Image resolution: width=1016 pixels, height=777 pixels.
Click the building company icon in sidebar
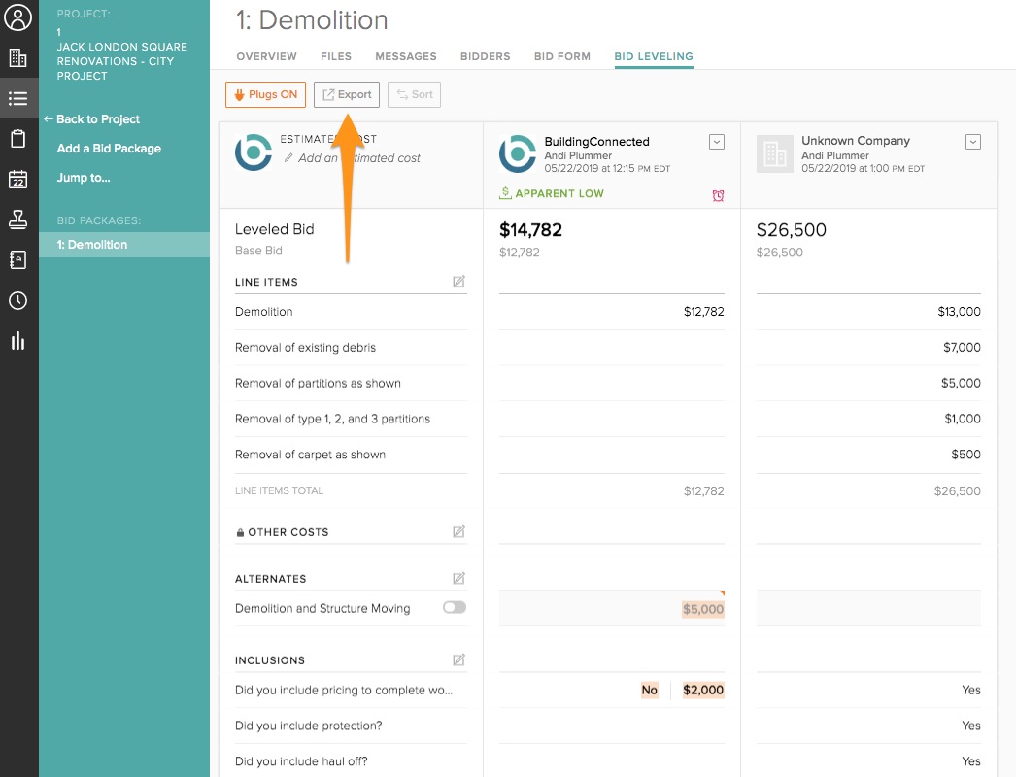tap(18, 58)
